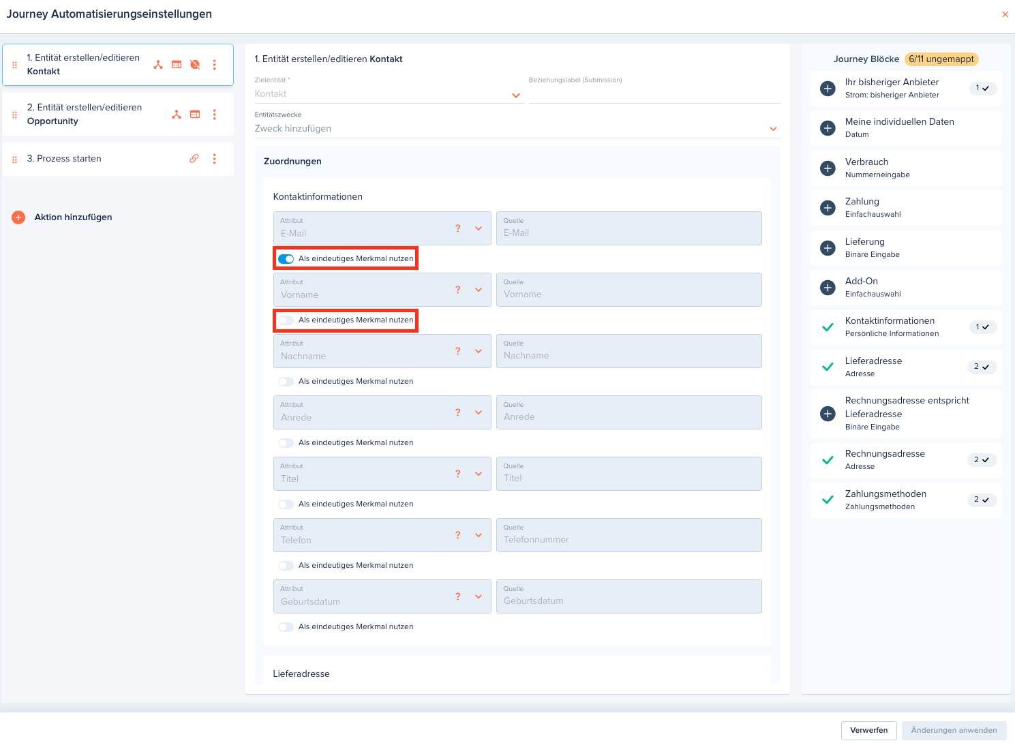
Task: Click checkmark of Rechnungsadresse block
Action: (828, 460)
